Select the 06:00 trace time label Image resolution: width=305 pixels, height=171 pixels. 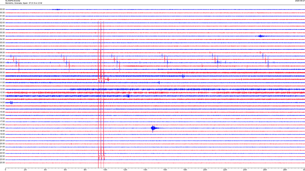coord(2,49)
